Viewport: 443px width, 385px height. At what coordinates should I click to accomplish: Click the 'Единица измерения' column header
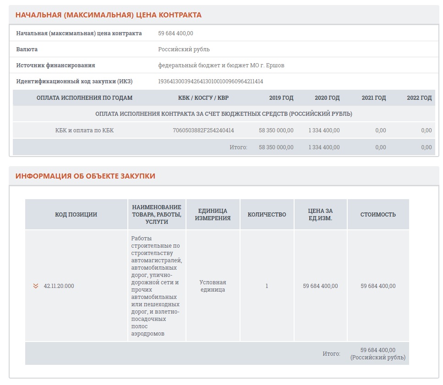213,214
